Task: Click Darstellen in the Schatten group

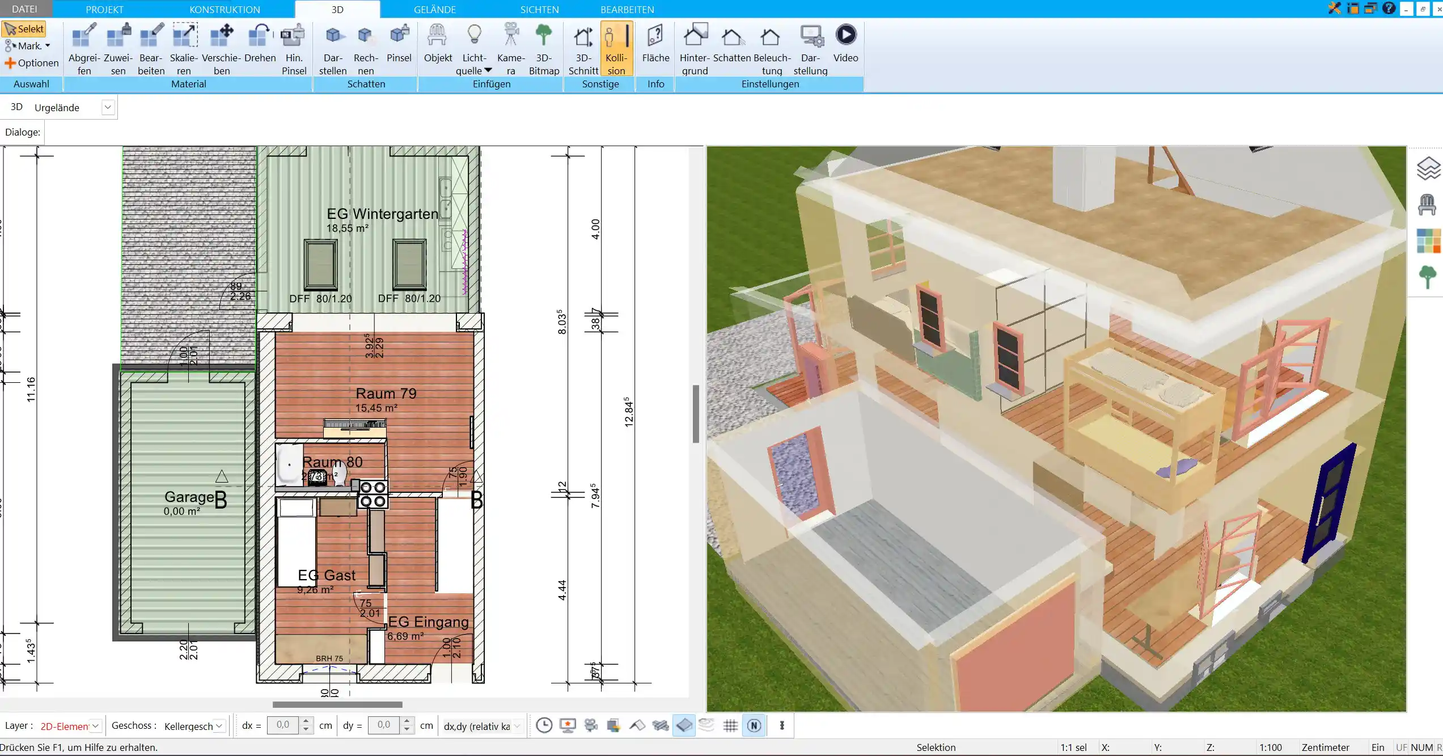Action: coord(333,49)
